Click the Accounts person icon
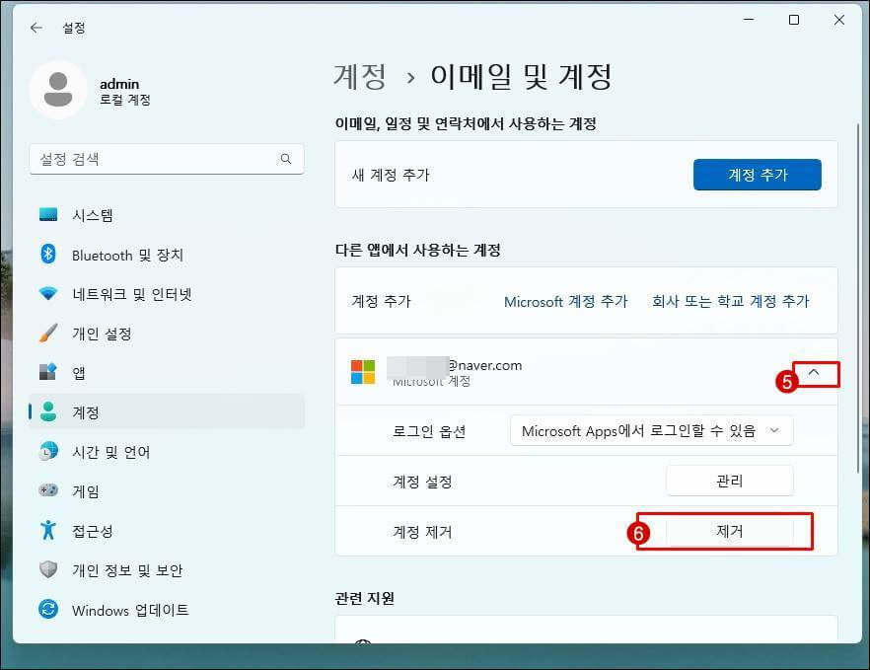 coord(48,411)
